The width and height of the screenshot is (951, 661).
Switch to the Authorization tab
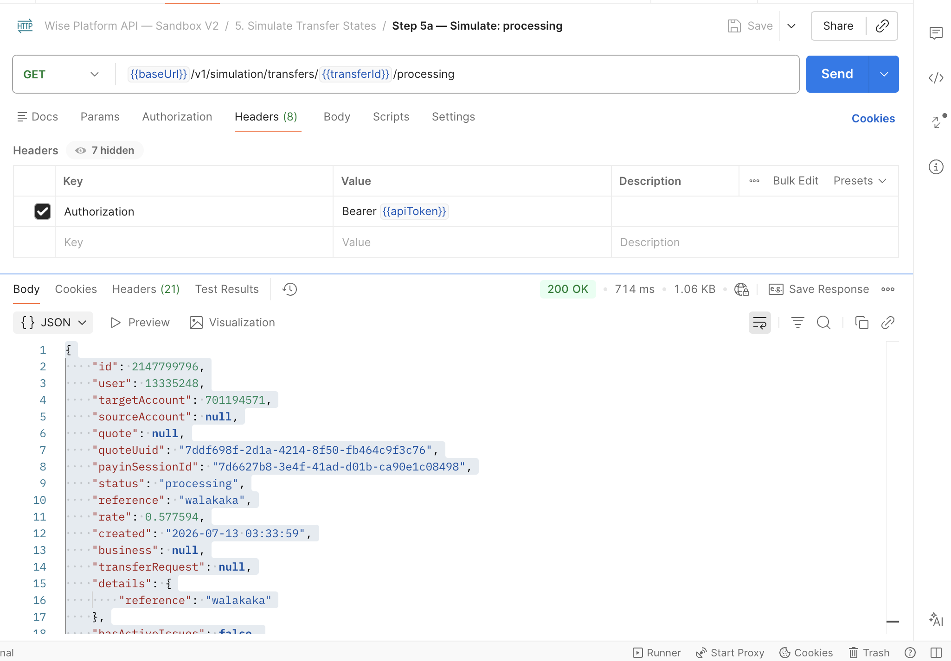point(177,117)
